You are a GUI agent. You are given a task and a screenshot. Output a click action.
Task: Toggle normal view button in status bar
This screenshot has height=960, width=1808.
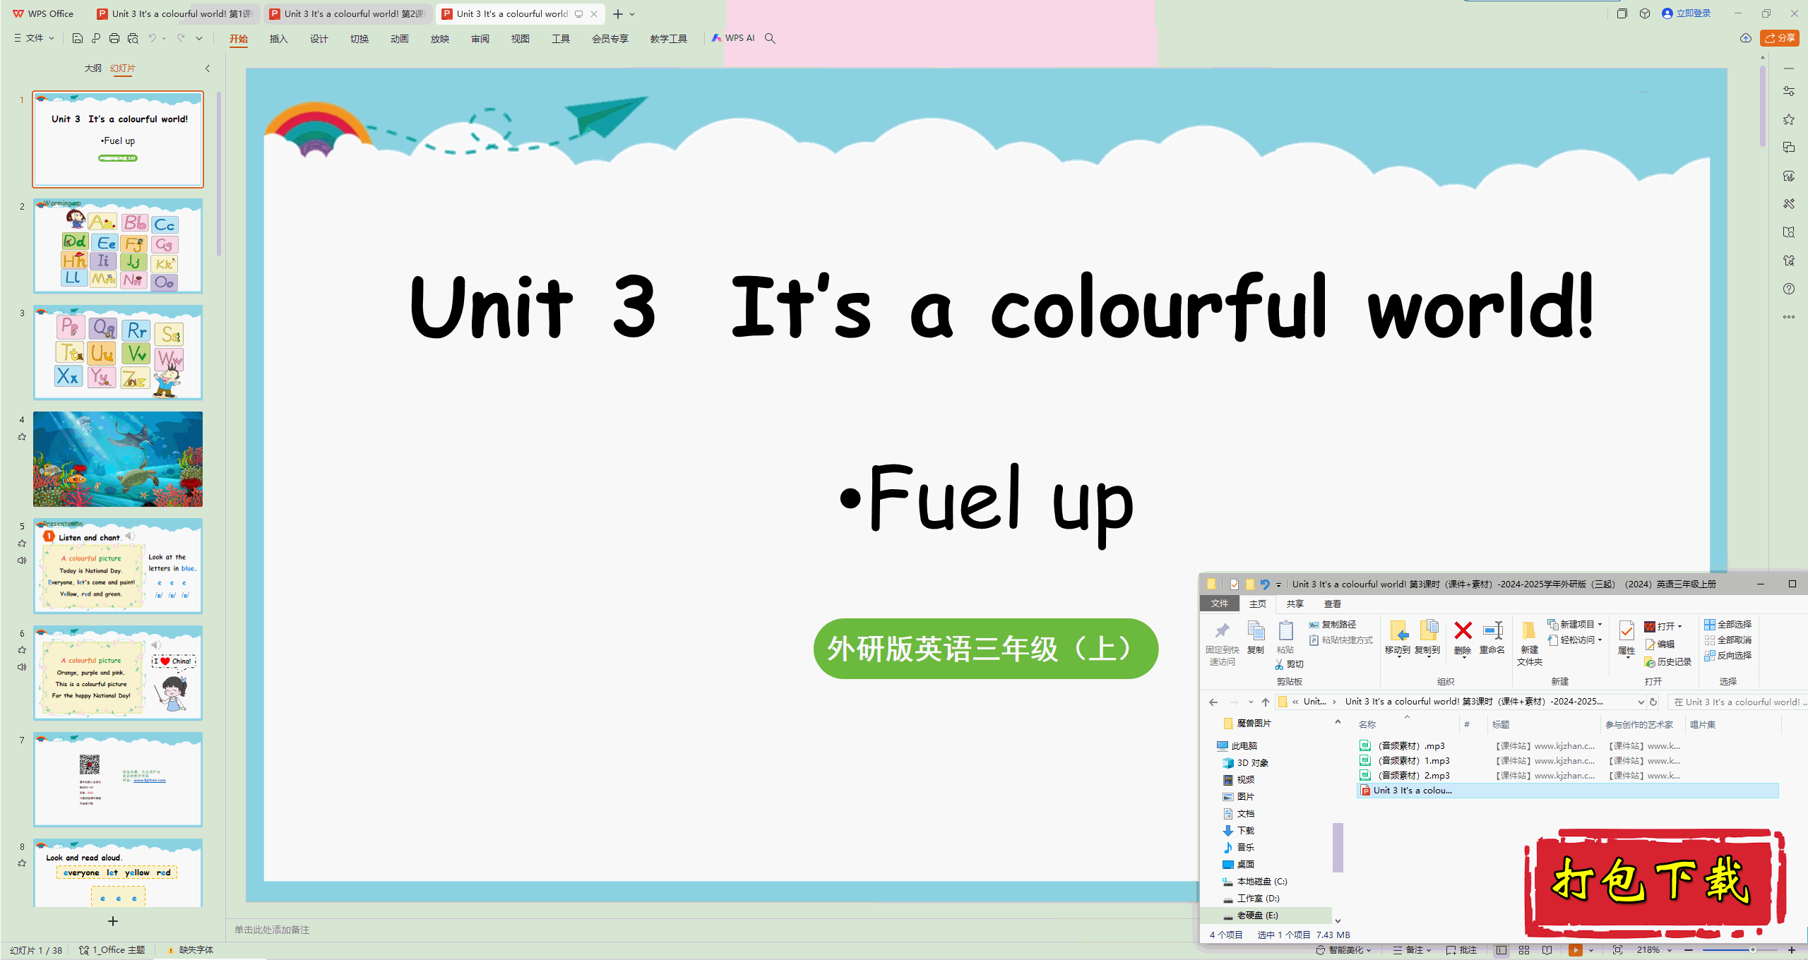point(1501,950)
